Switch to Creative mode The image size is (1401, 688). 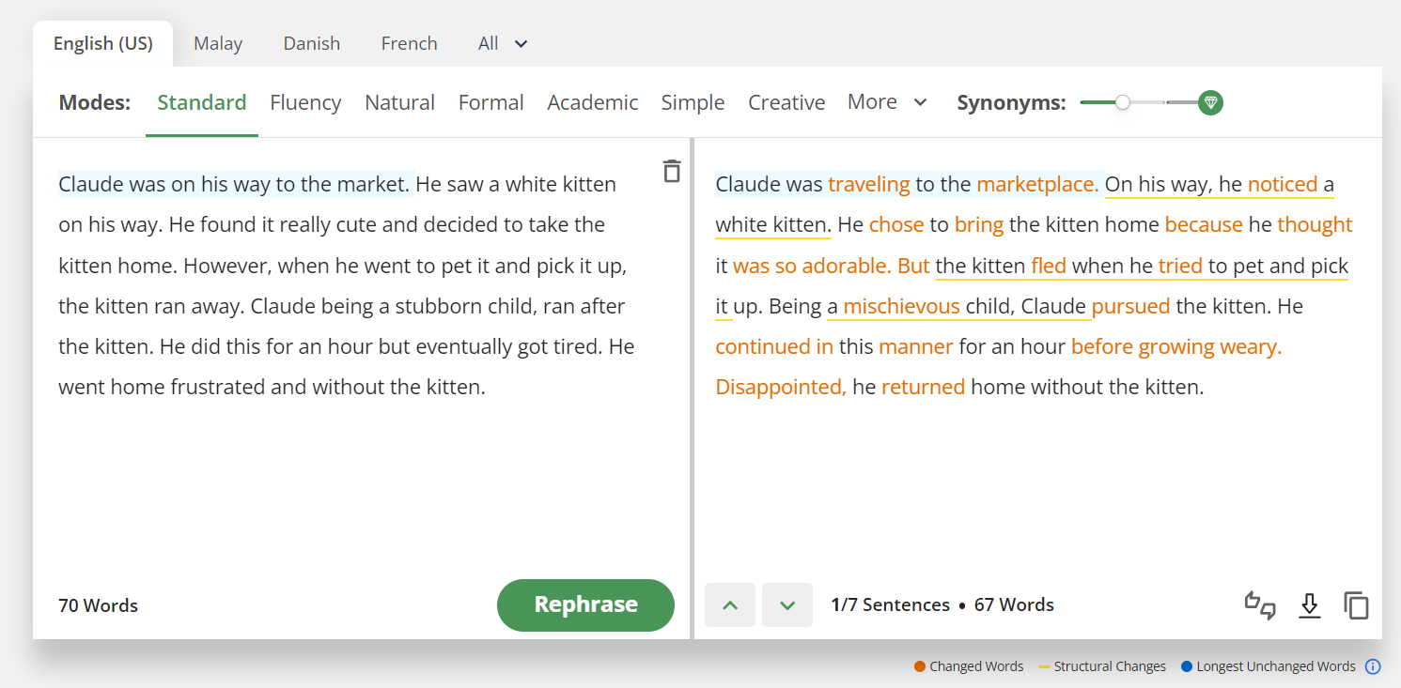pyautogui.click(x=786, y=102)
